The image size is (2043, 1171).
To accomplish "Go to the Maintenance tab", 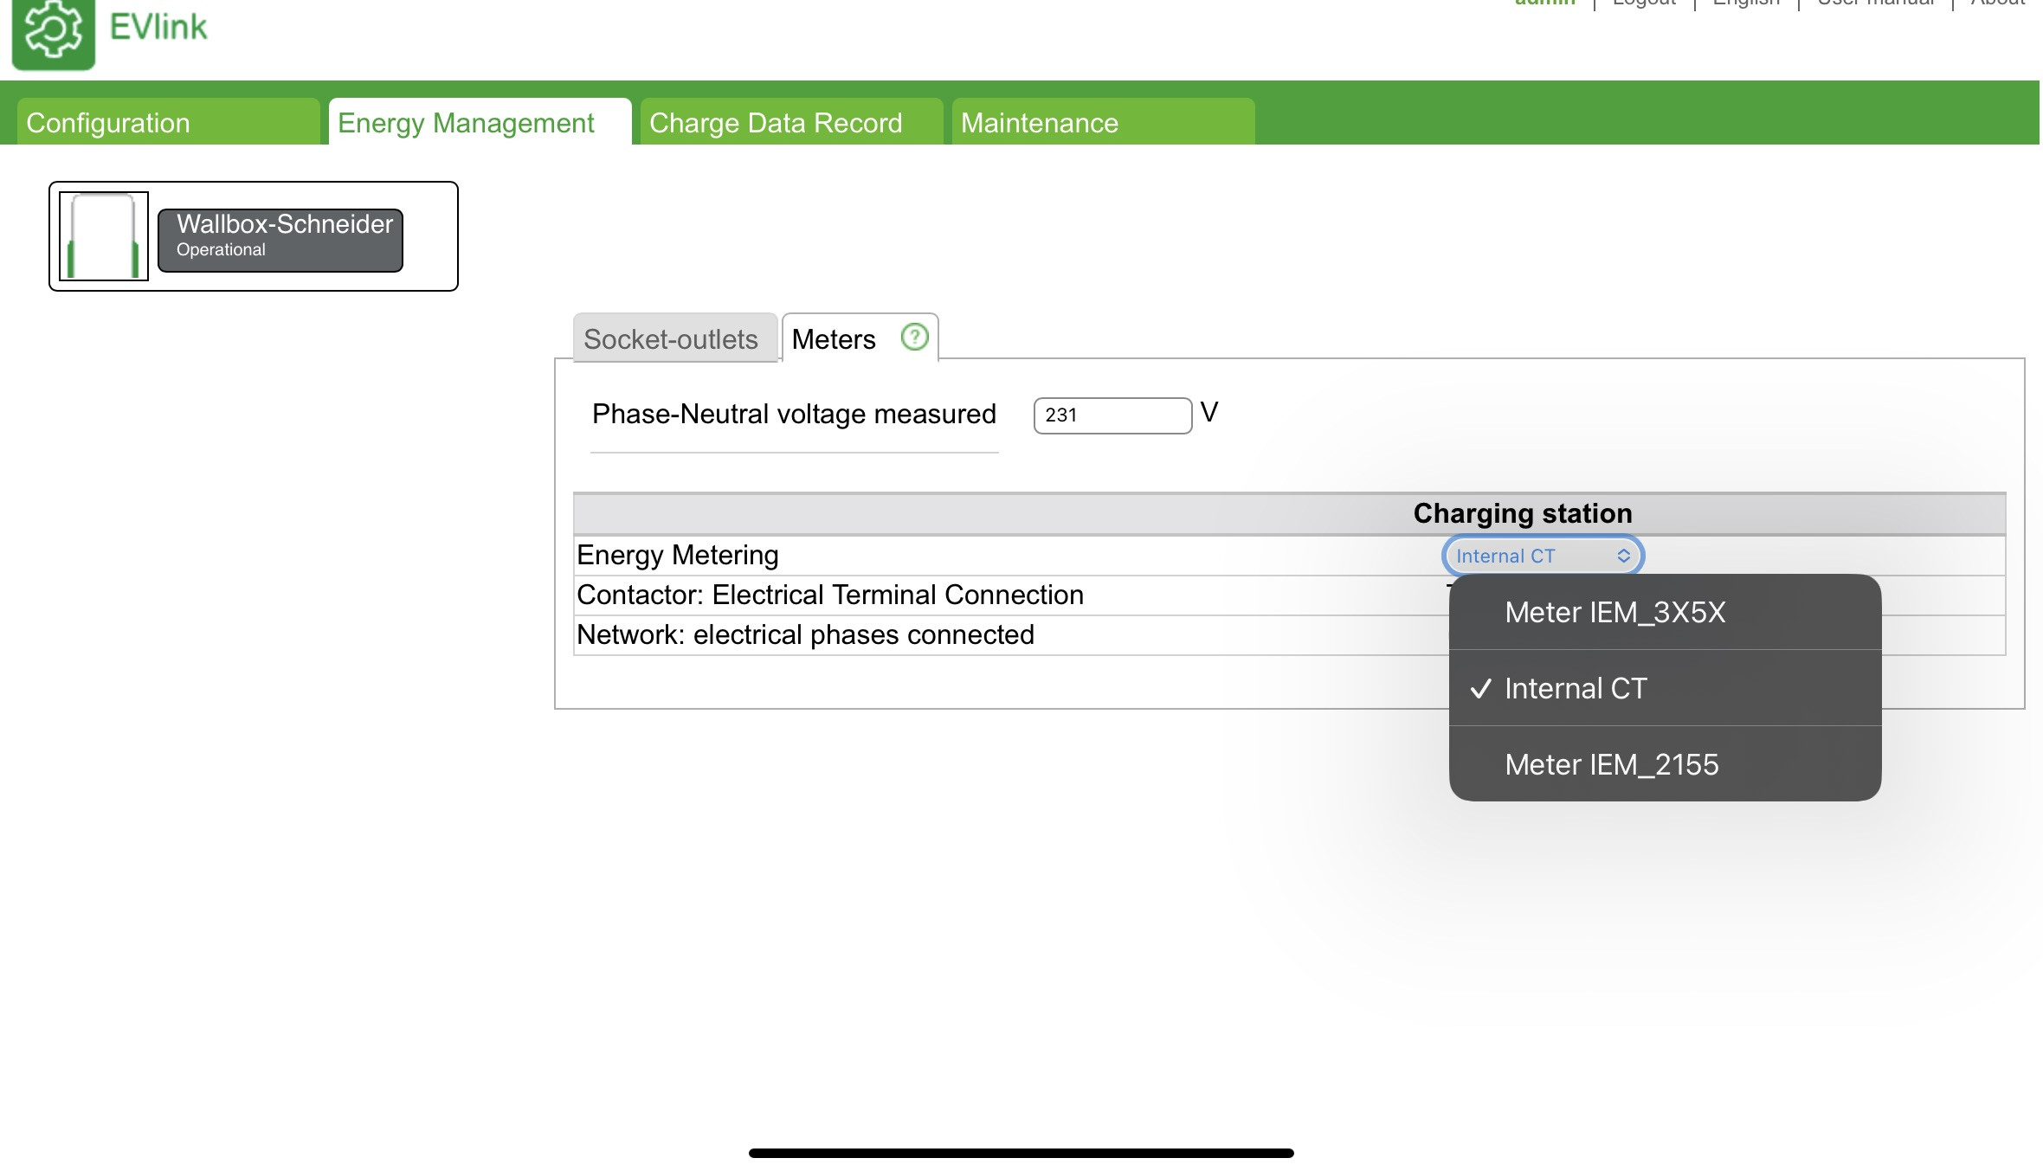I will 1103,123.
